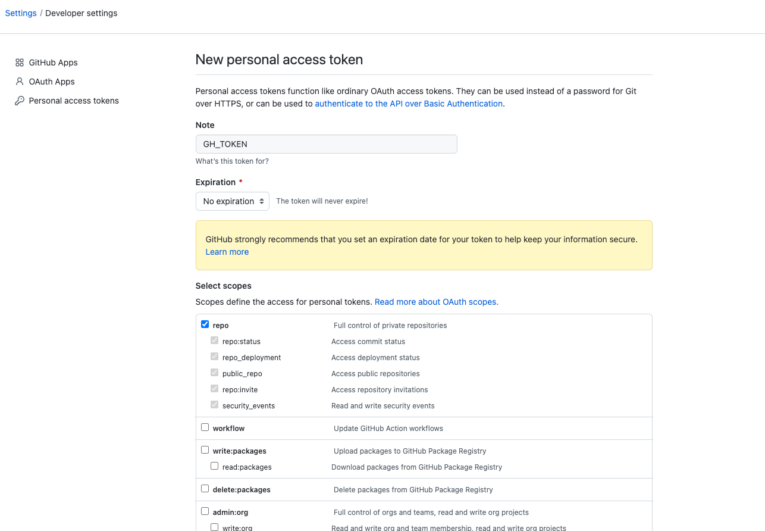Enable the admin:org scope checkbox
The width and height of the screenshot is (765, 531).
(205, 511)
